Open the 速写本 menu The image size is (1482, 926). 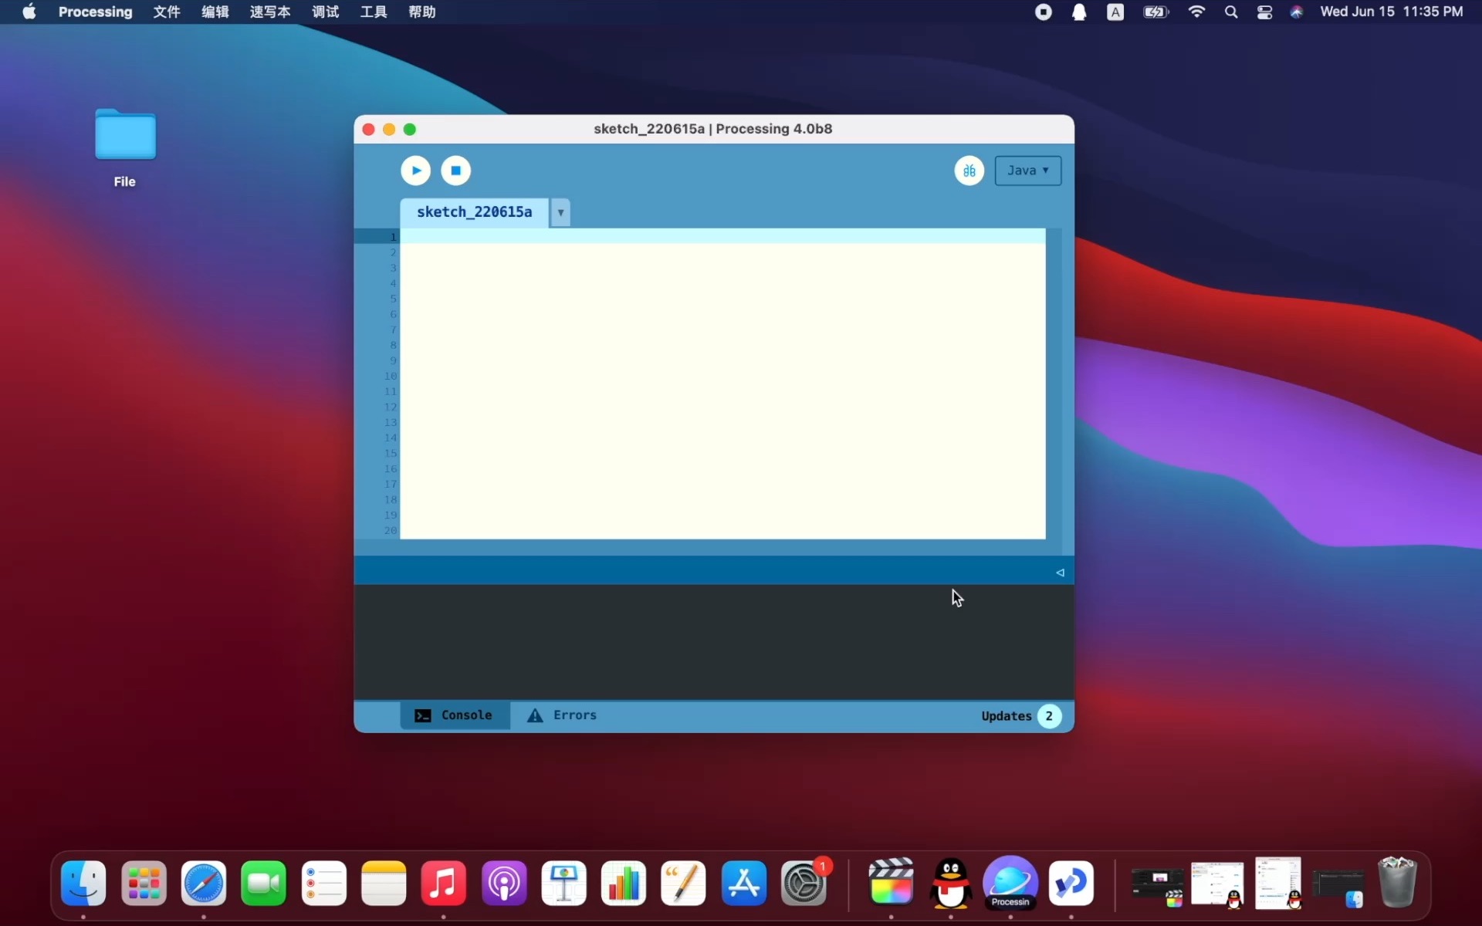coord(269,12)
